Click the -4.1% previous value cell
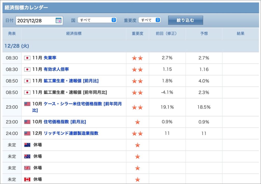Screen dimensions: 261x184 [167, 93]
